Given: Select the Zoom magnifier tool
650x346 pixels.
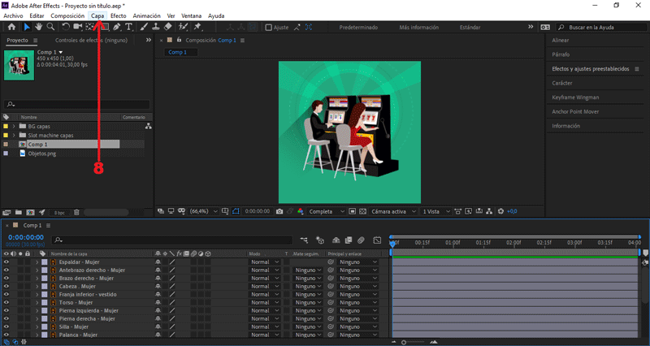Looking at the screenshot, I should click(x=50, y=27).
